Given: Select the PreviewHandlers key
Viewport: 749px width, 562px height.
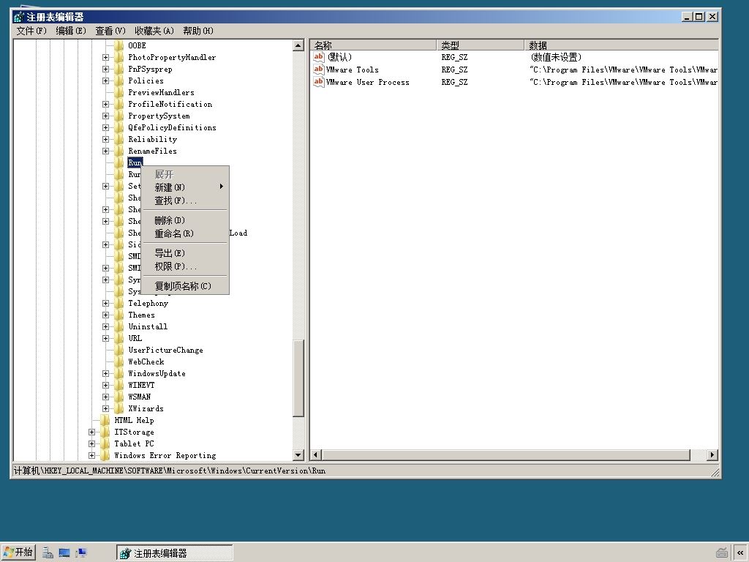Looking at the screenshot, I should 161,93.
